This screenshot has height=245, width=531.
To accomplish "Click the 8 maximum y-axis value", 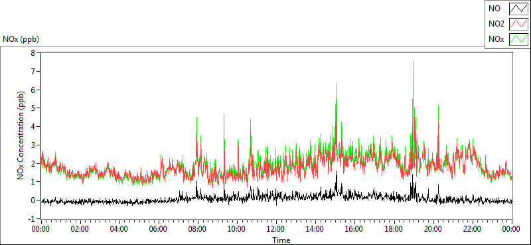I will pyautogui.click(x=33, y=52).
